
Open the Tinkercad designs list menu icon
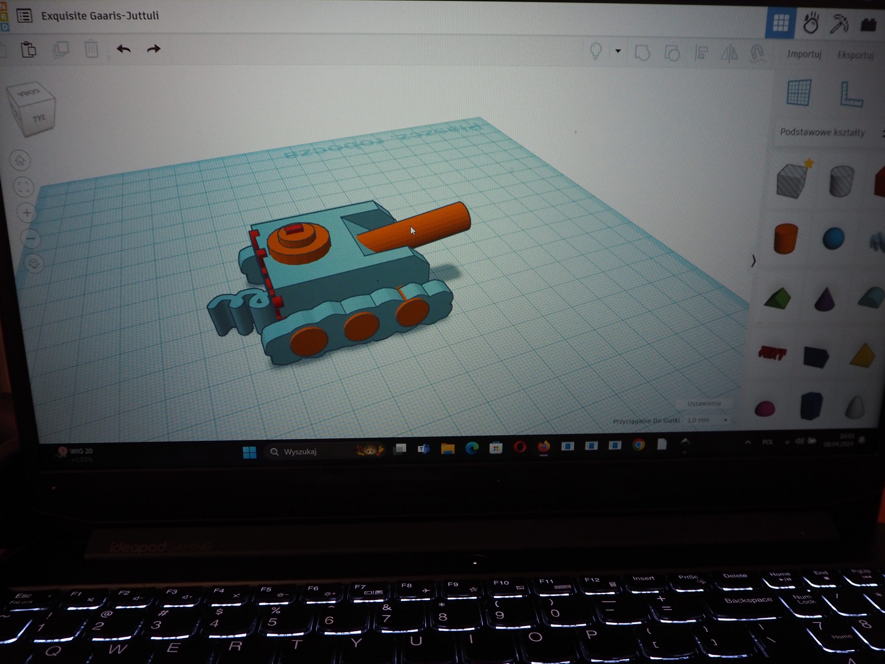click(25, 16)
